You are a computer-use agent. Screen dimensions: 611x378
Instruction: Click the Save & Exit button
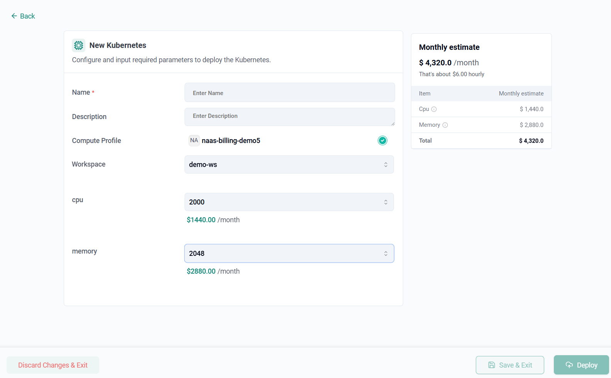[x=510, y=365]
